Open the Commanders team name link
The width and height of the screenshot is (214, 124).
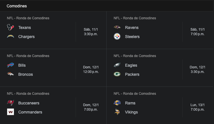[x=30, y=112]
